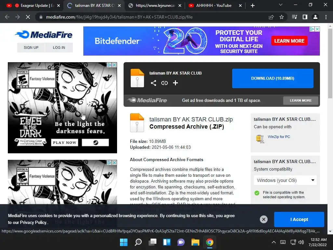This screenshot has height=250, width=333.
Task: Click the Chrome icon in the taskbar
Action: (210, 242)
